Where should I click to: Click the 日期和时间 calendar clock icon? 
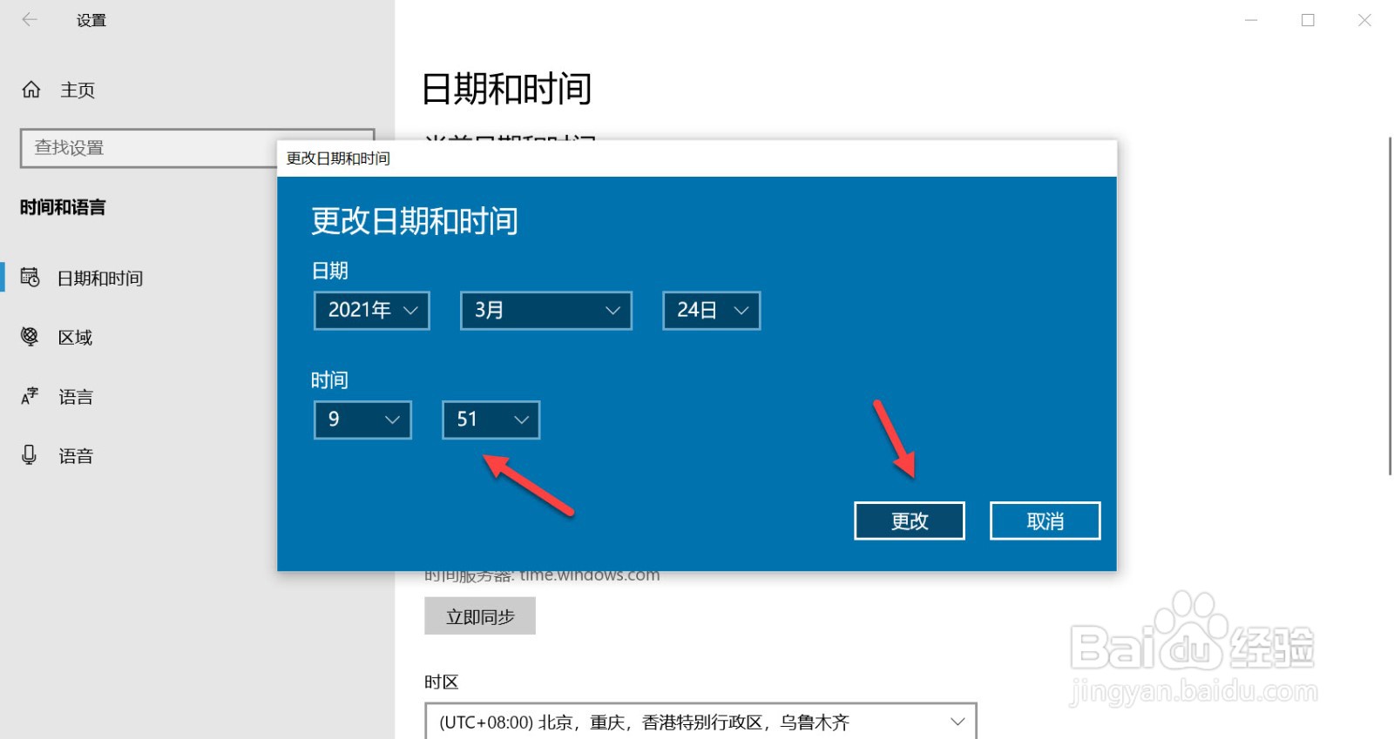tap(30, 278)
